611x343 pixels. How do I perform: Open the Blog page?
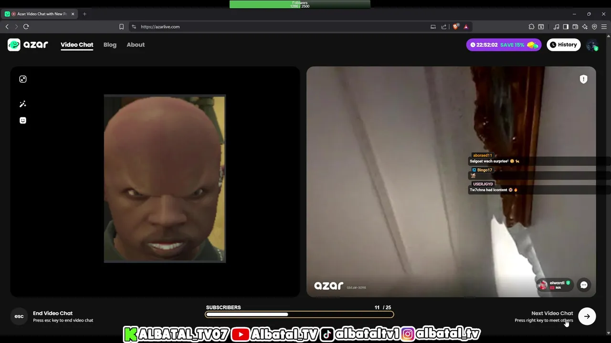coord(110,45)
